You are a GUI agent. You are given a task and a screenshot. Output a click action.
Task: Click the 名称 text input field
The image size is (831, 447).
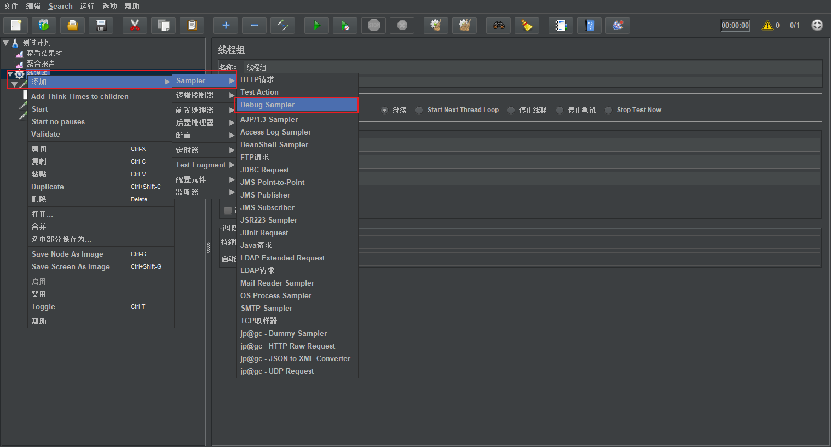click(533, 67)
